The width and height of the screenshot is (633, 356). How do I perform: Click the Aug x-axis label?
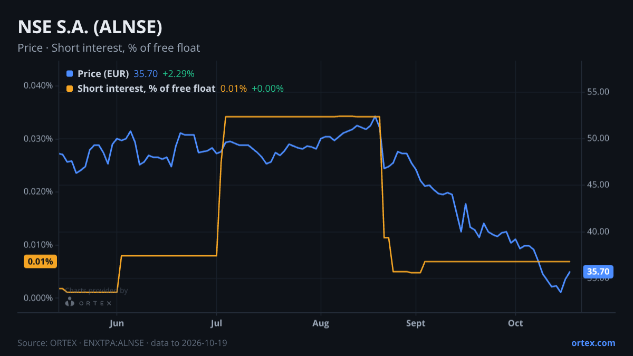coord(320,323)
